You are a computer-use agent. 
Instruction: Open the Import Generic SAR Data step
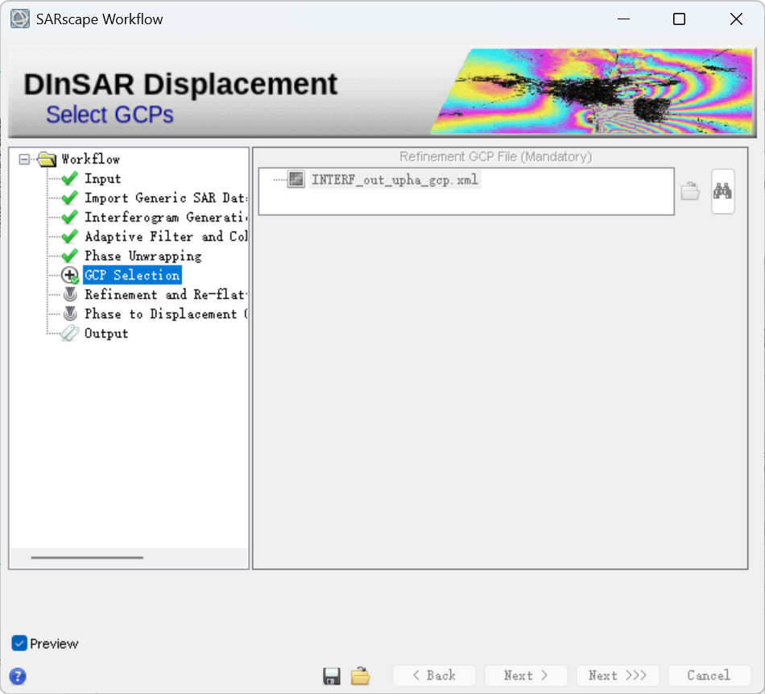click(x=165, y=197)
